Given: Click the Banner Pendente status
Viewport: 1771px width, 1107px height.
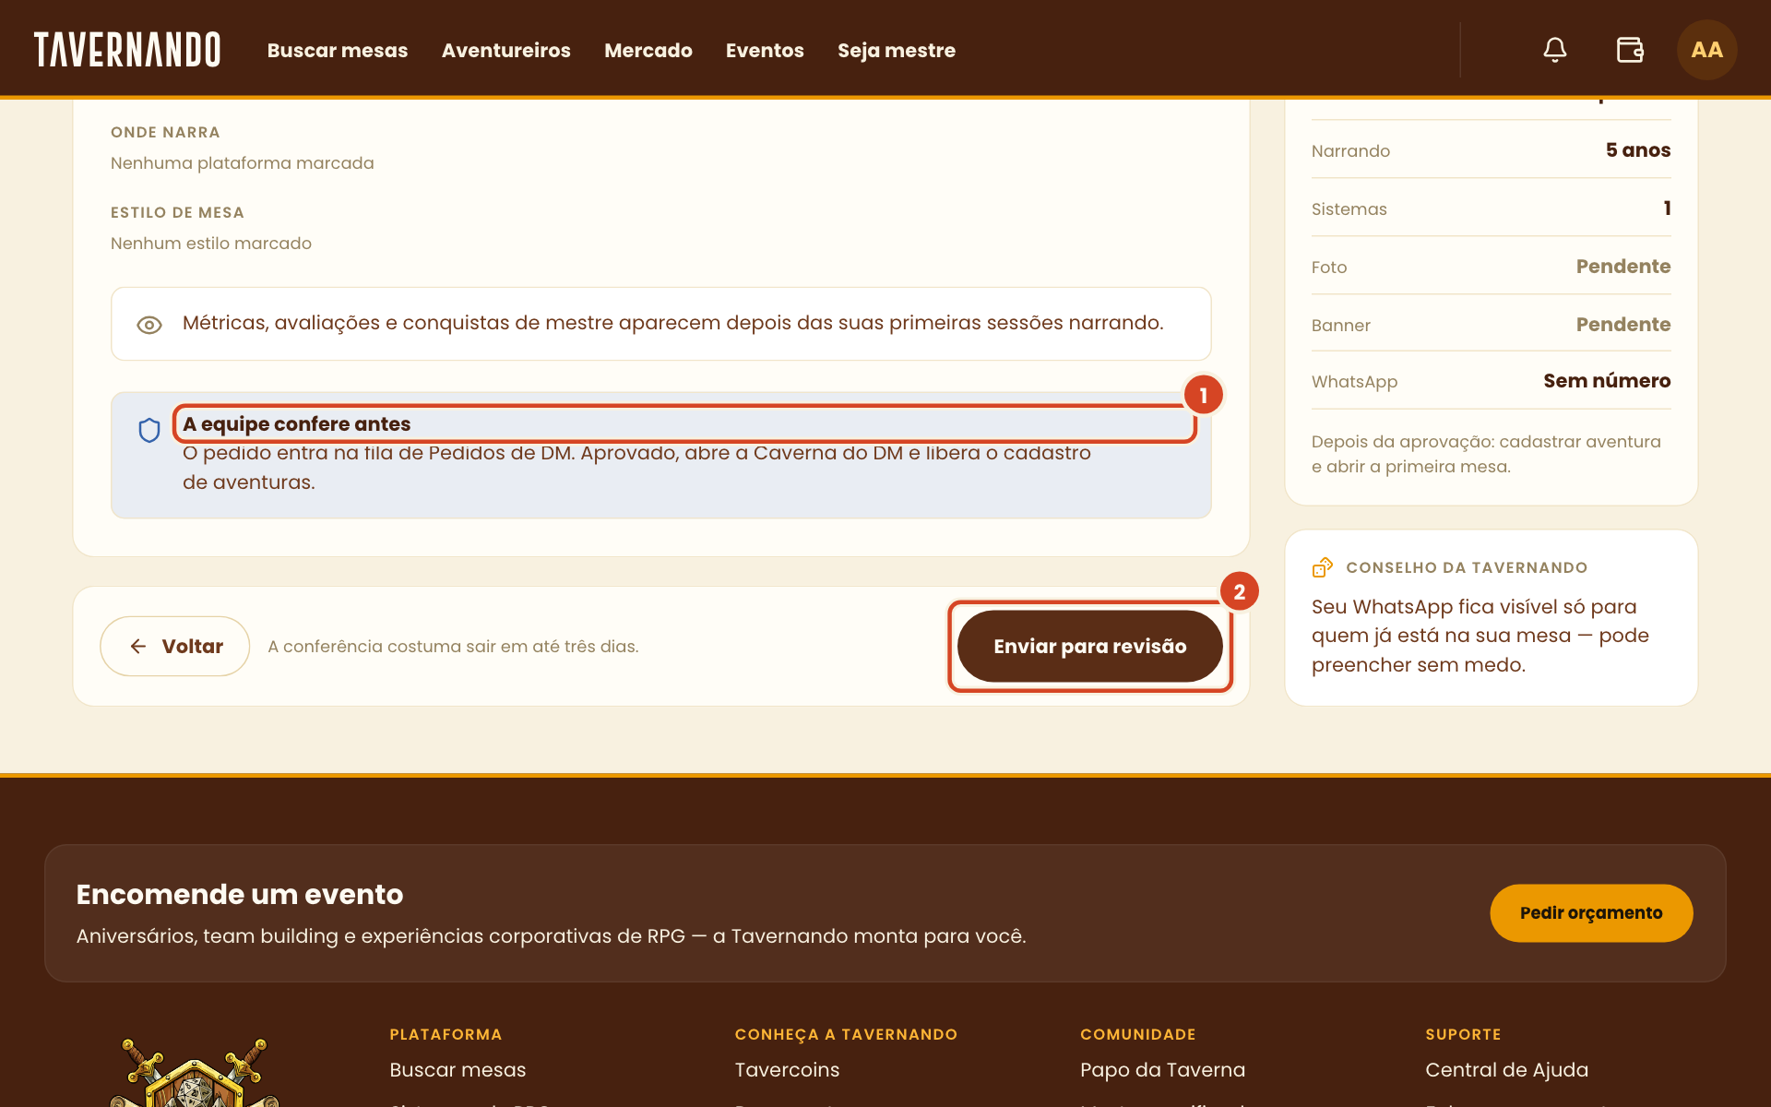Looking at the screenshot, I should pos(1623,325).
